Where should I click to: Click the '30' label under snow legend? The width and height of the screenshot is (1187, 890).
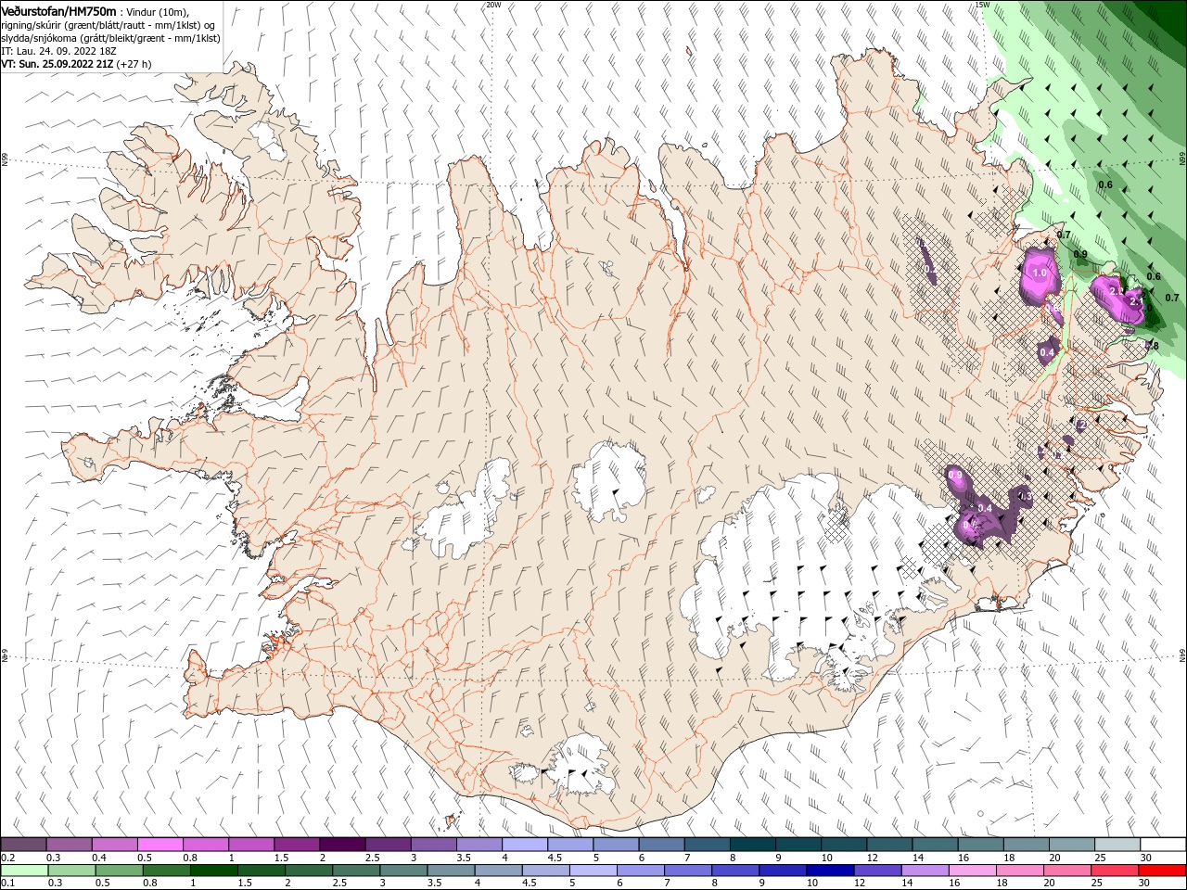tap(1146, 858)
